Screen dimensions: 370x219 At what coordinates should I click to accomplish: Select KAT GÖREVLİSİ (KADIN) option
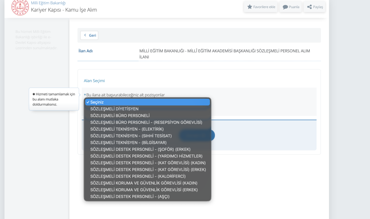point(148,163)
